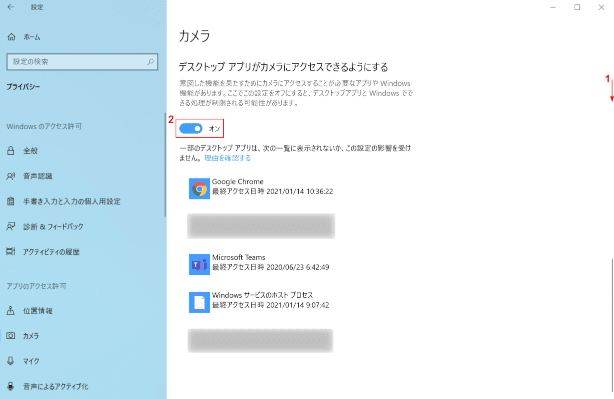The height and width of the screenshot is (399, 614).
Task: Click heading デスクトップ アプリがカメラにアクセスできるようにする
Action: coord(283,67)
